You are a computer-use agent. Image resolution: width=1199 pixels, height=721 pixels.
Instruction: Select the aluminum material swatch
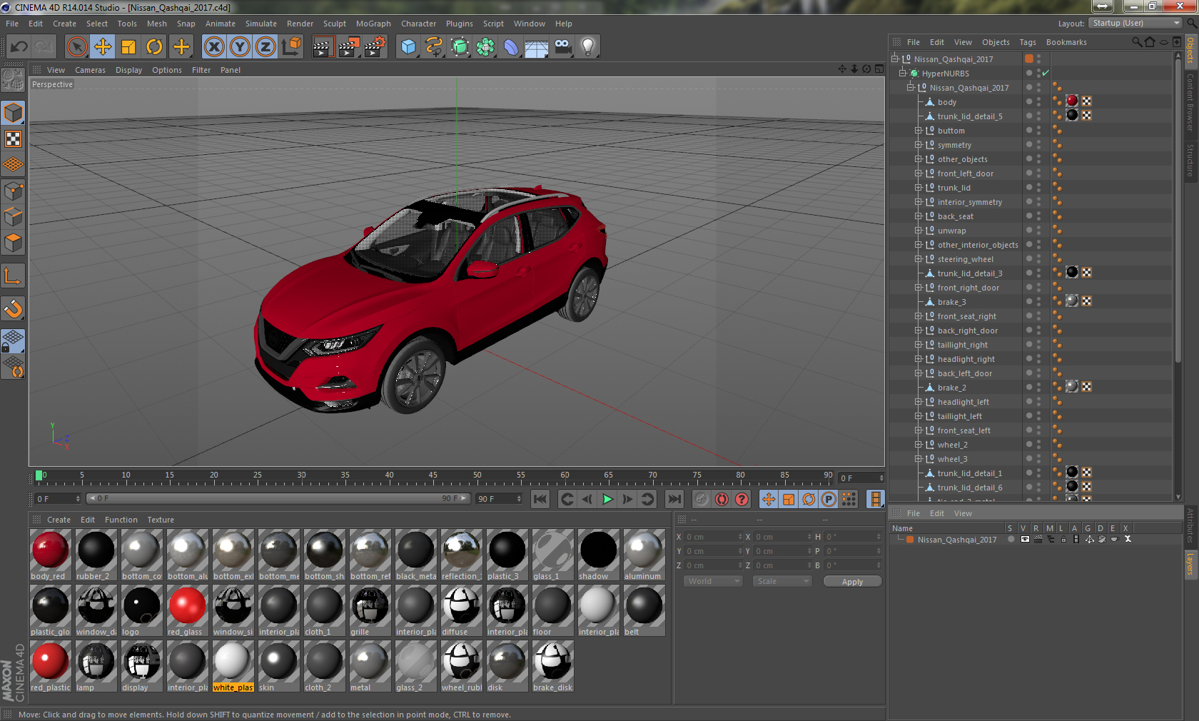644,555
